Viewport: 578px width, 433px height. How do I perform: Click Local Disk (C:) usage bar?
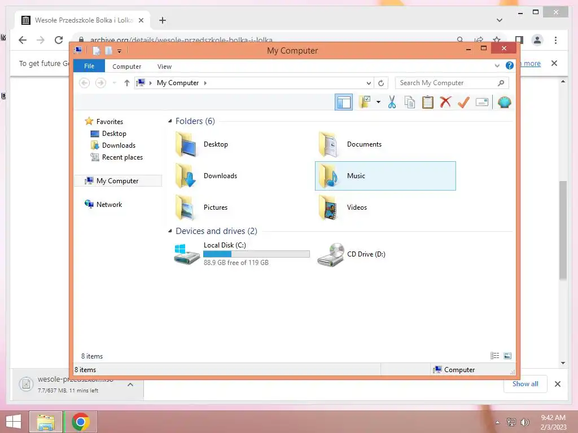point(256,254)
